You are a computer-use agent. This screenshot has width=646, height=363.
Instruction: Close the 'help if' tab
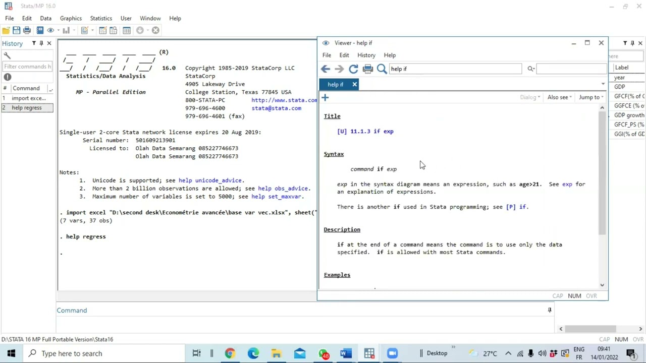[354, 84]
